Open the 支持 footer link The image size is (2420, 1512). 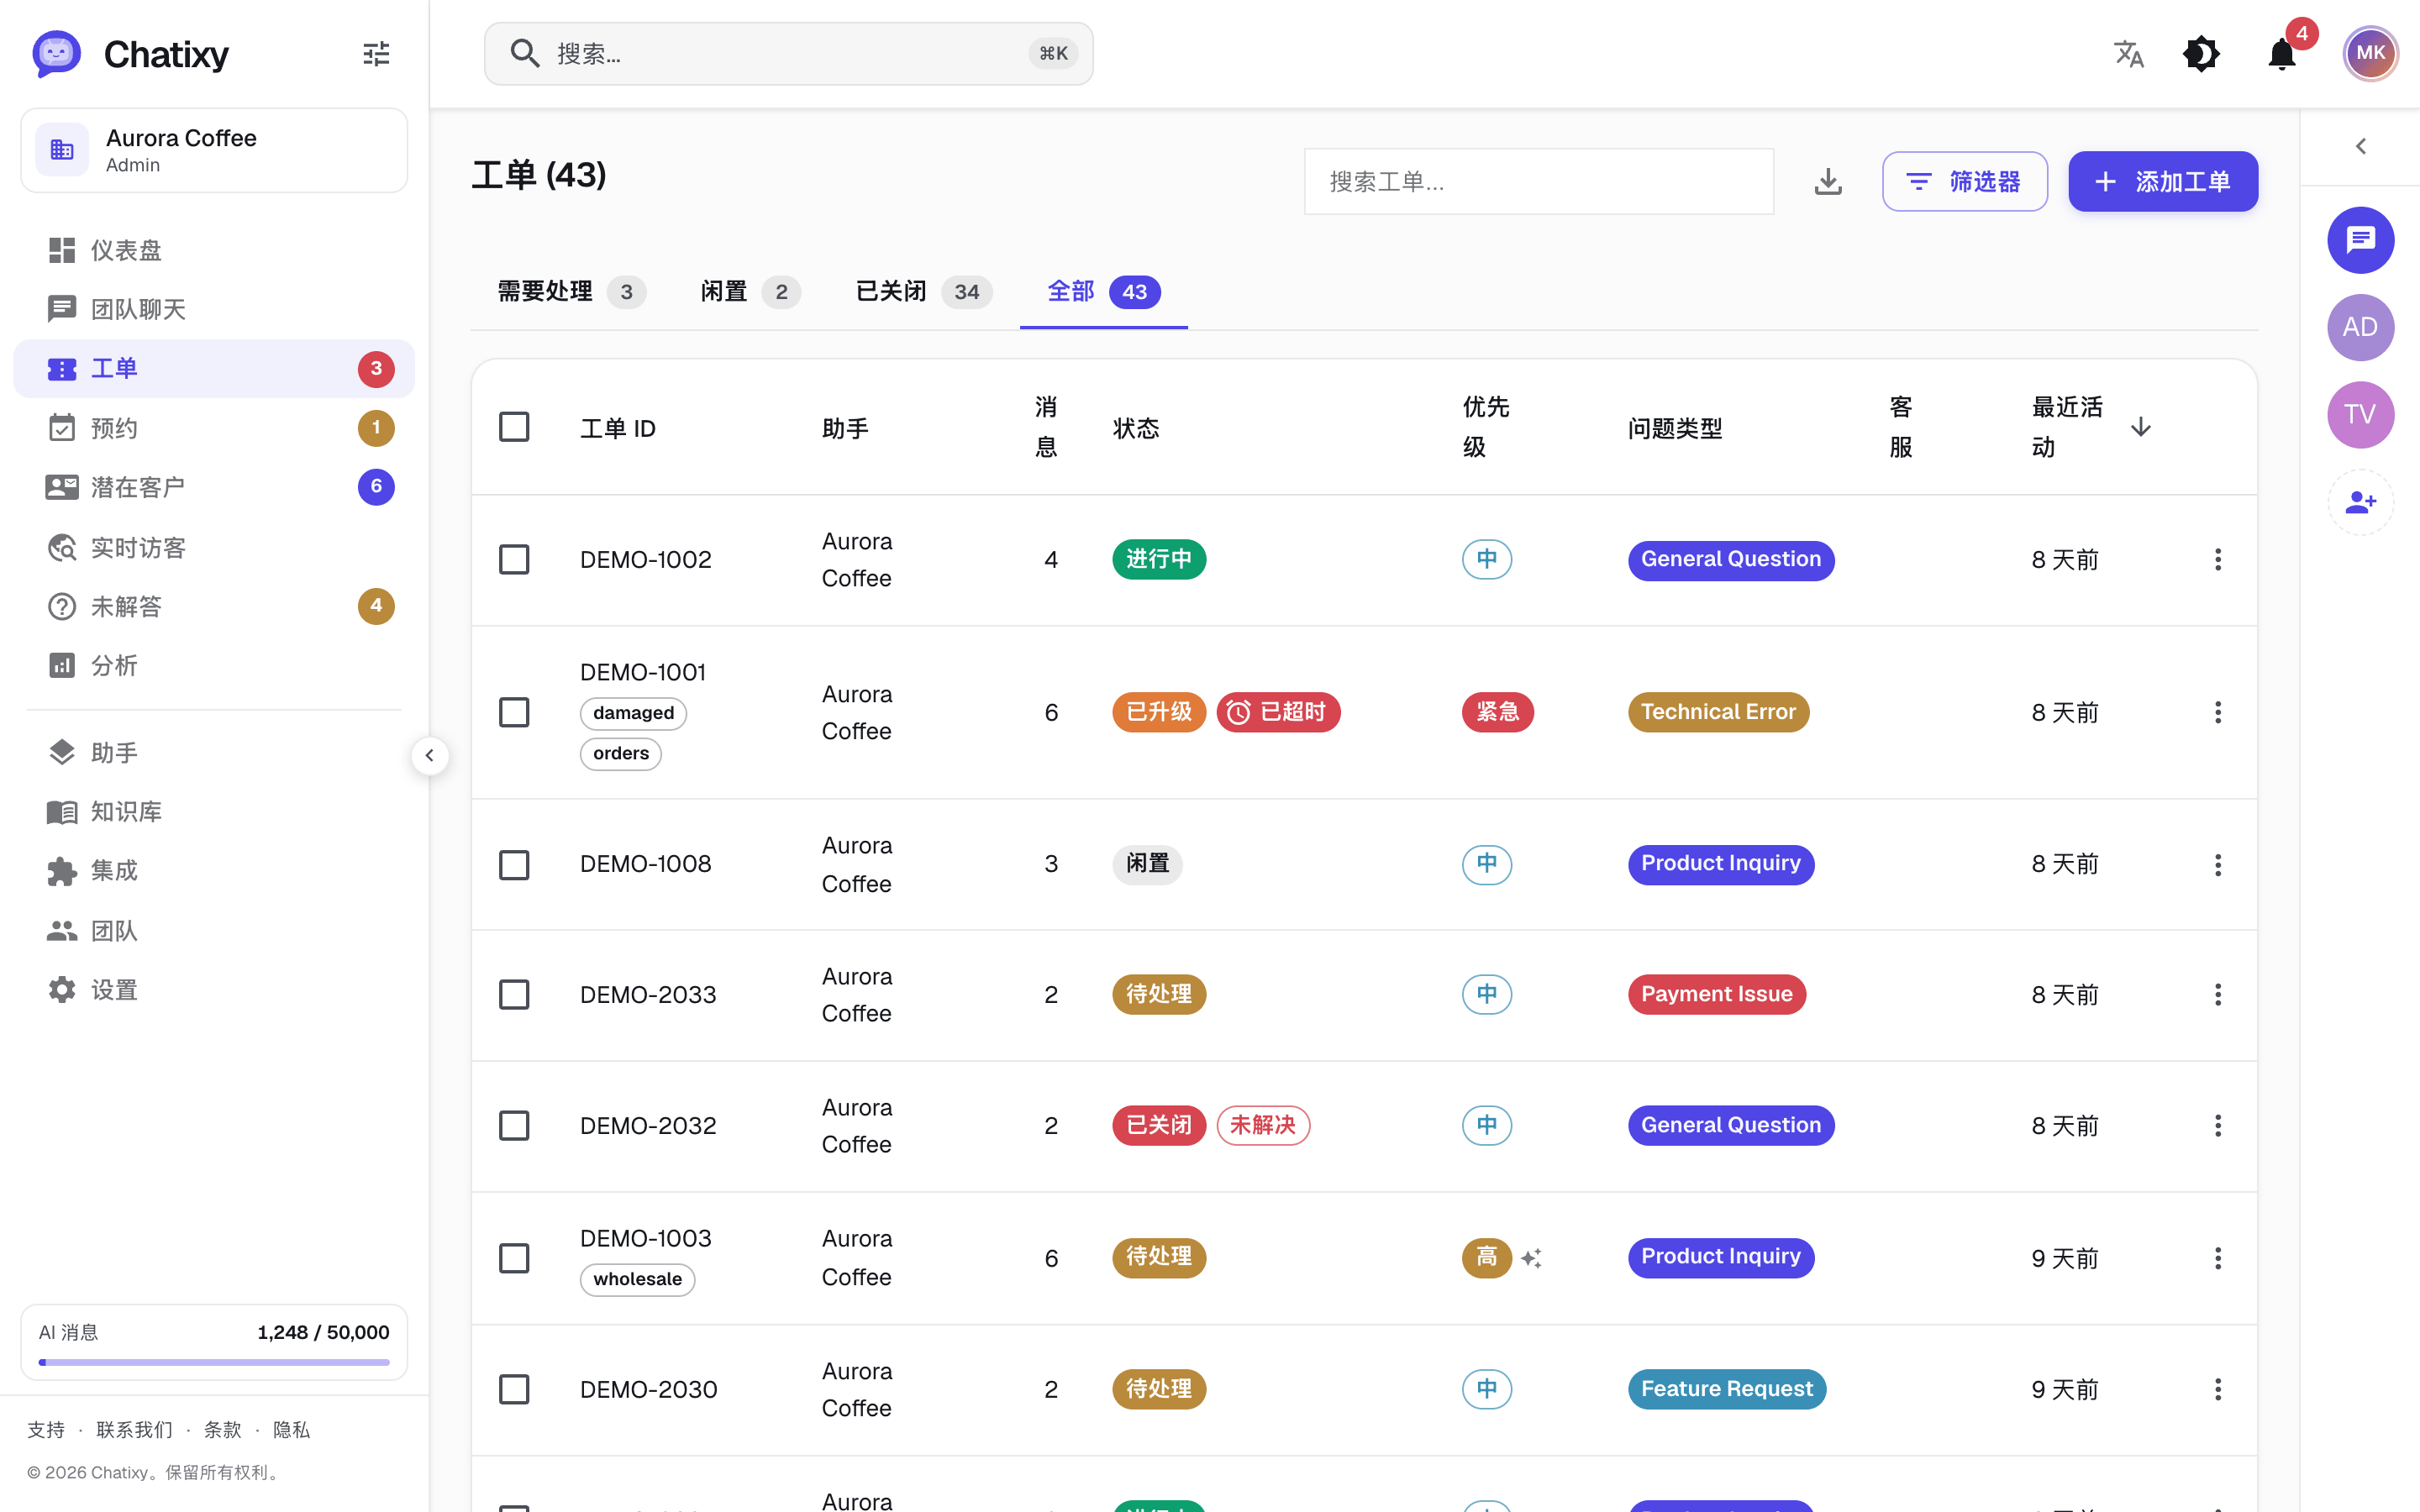46,1430
